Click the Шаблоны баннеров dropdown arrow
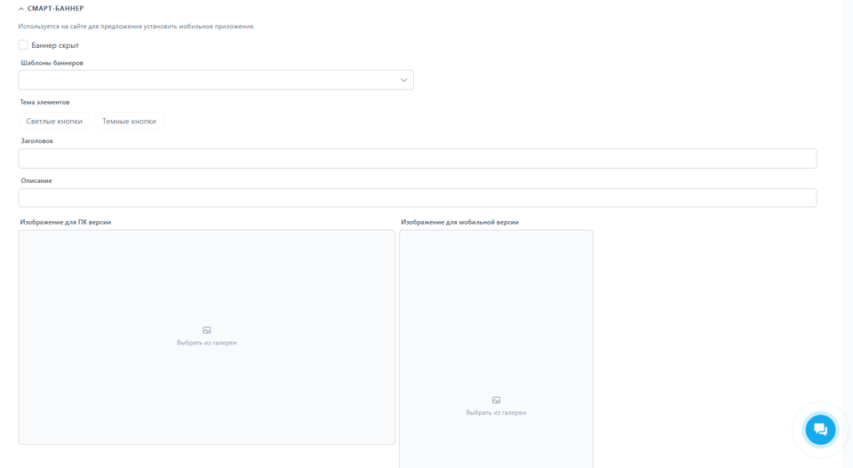Screen dimensions: 853x468 (403, 80)
